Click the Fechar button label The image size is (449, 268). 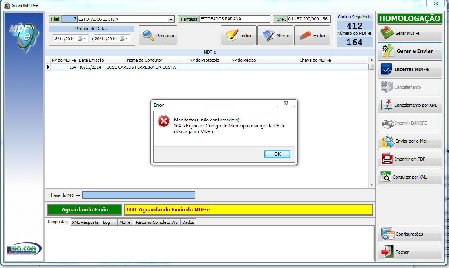402,252
